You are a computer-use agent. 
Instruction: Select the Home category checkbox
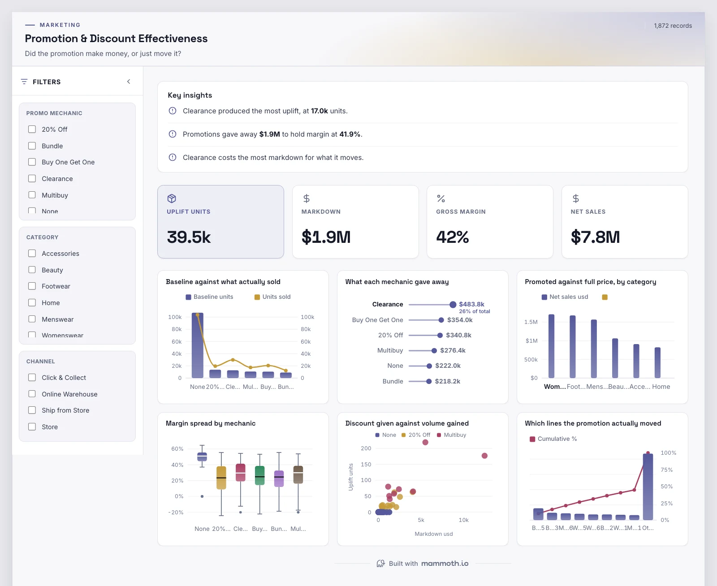pos(32,303)
